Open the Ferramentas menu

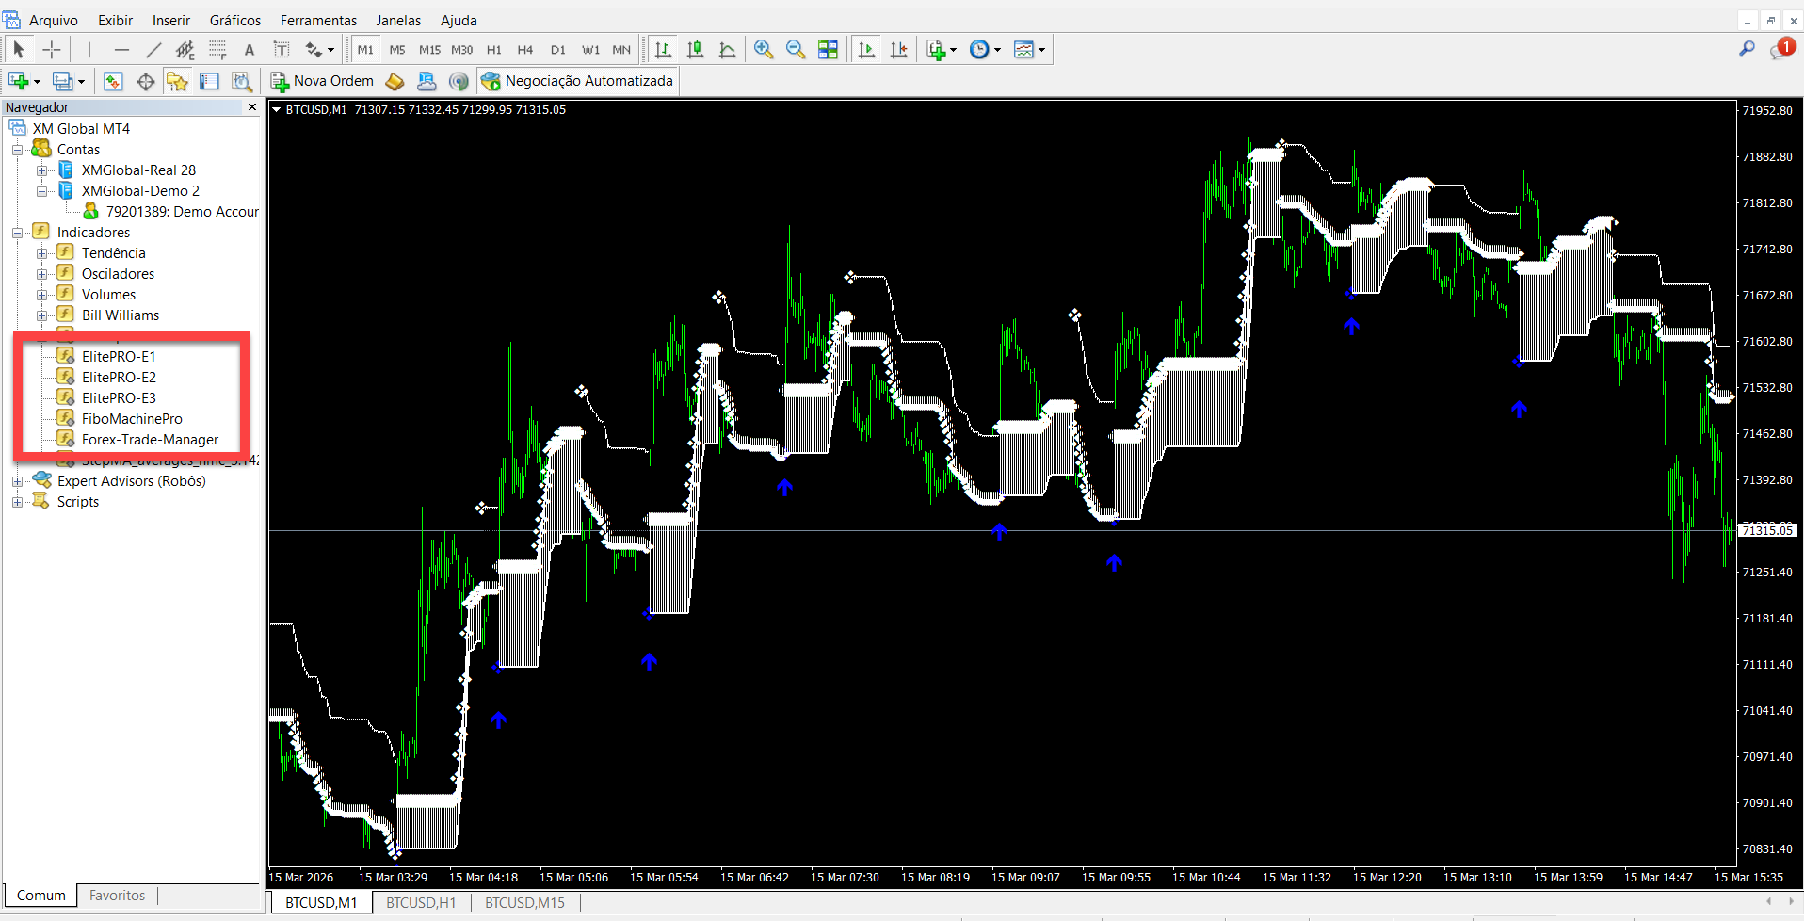318,20
